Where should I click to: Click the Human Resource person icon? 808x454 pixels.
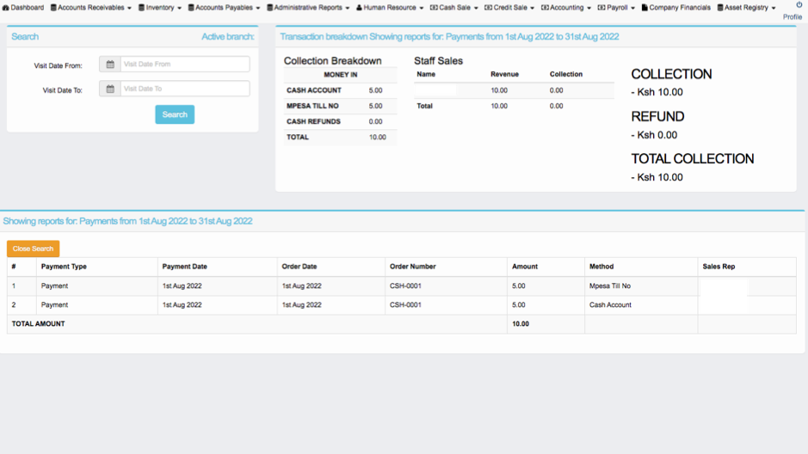(x=359, y=8)
